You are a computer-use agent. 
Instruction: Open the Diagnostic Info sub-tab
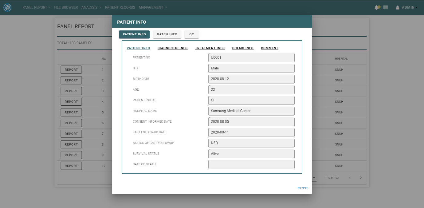point(172,48)
